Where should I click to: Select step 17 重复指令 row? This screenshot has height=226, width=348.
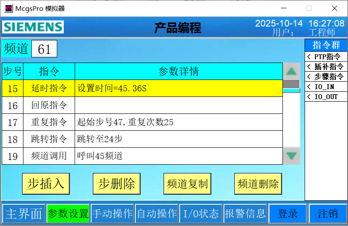pyautogui.click(x=142, y=122)
